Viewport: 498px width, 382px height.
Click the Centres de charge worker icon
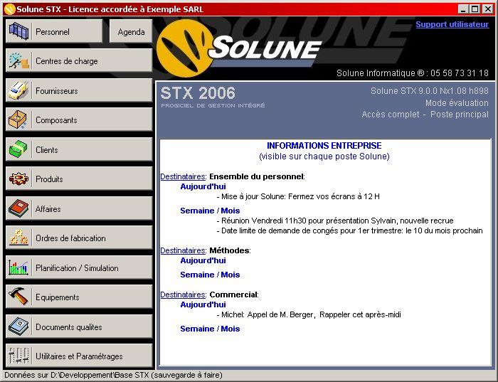[x=18, y=60]
